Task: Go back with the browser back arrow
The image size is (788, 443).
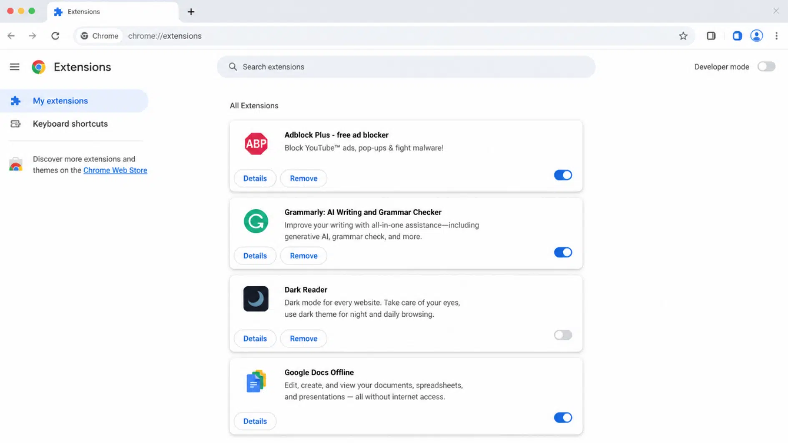Action: pos(11,36)
